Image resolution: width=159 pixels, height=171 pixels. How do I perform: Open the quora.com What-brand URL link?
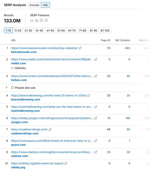point(52,141)
